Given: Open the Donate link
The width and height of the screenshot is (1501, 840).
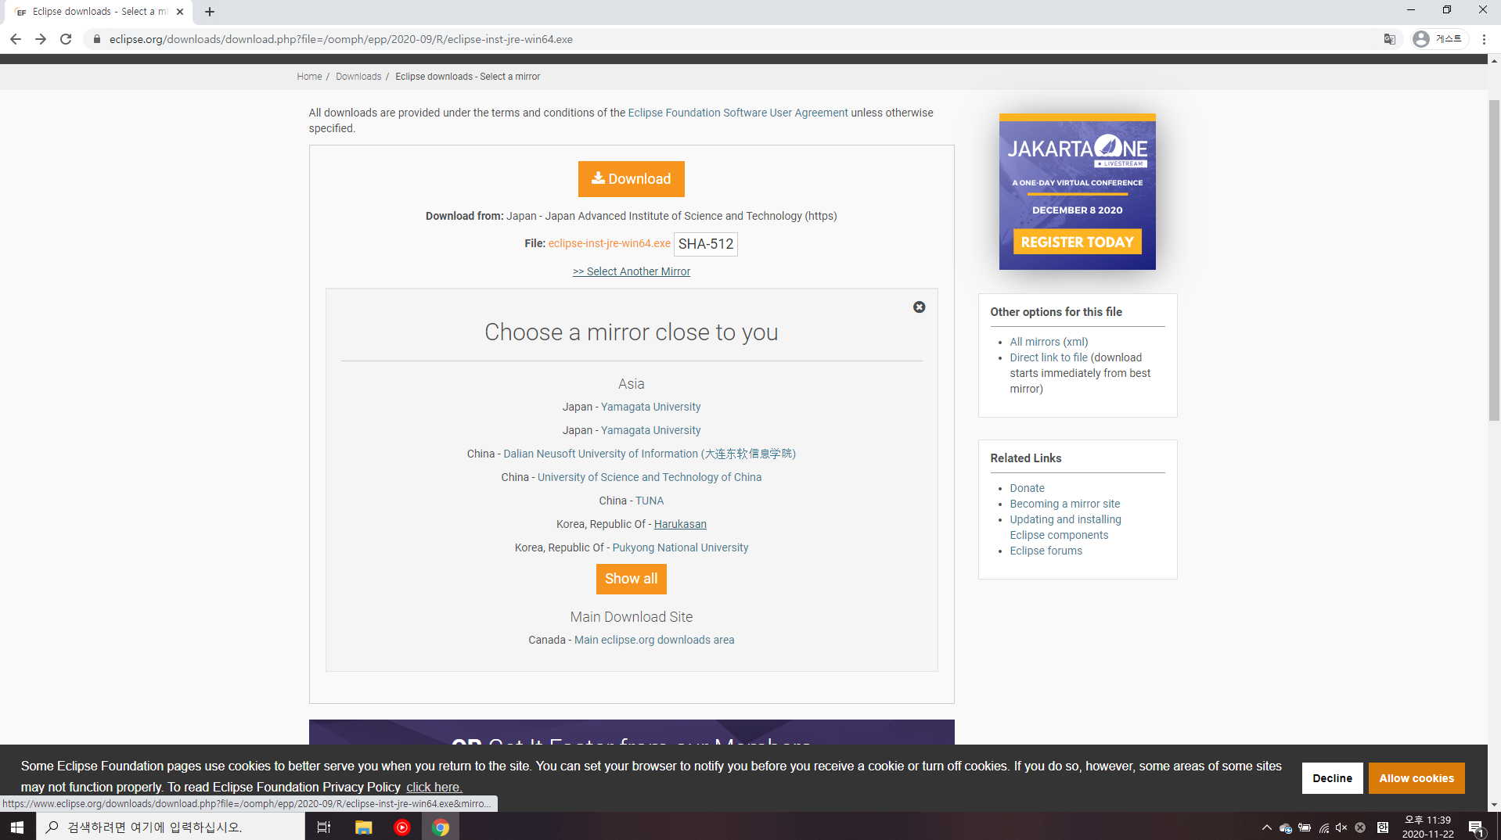Looking at the screenshot, I should 1027,488.
